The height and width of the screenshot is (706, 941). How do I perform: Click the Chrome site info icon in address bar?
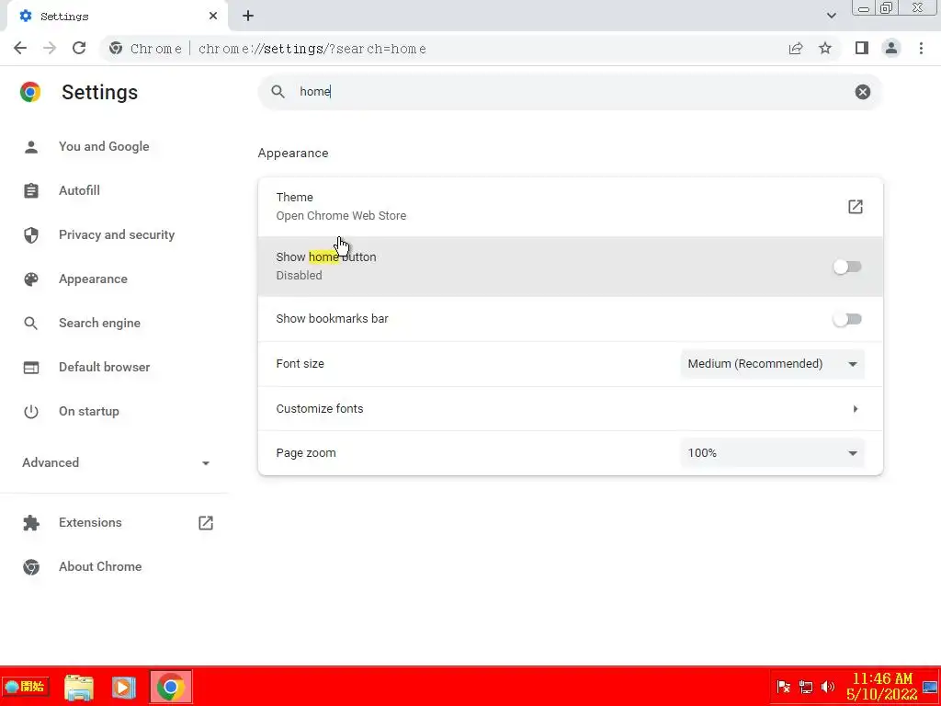116,49
